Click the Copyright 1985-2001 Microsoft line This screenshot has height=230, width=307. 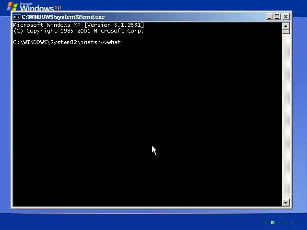79,31
